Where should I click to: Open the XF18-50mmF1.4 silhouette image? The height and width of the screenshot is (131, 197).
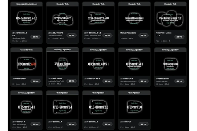pyautogui.click(x=62, y=107)
